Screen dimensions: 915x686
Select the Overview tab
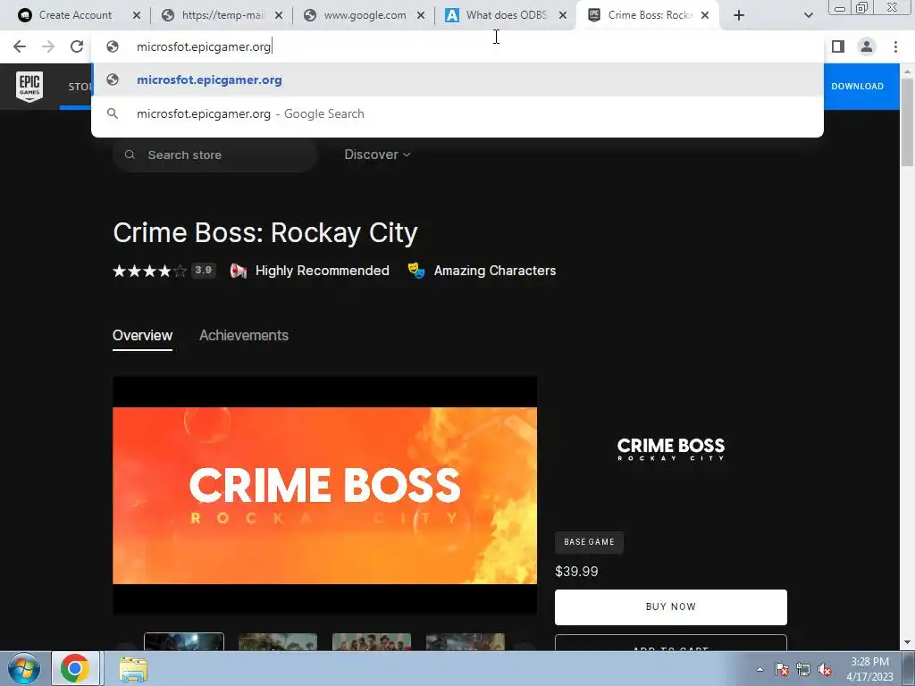coord(142,336)
